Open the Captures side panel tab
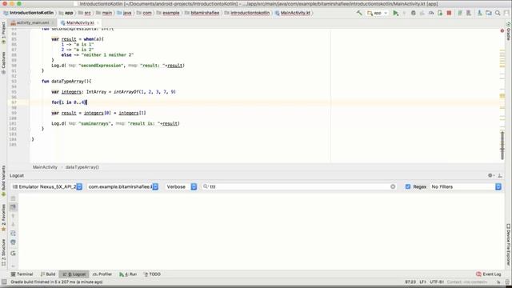The image size is (512, 288). tap(3, 62)
